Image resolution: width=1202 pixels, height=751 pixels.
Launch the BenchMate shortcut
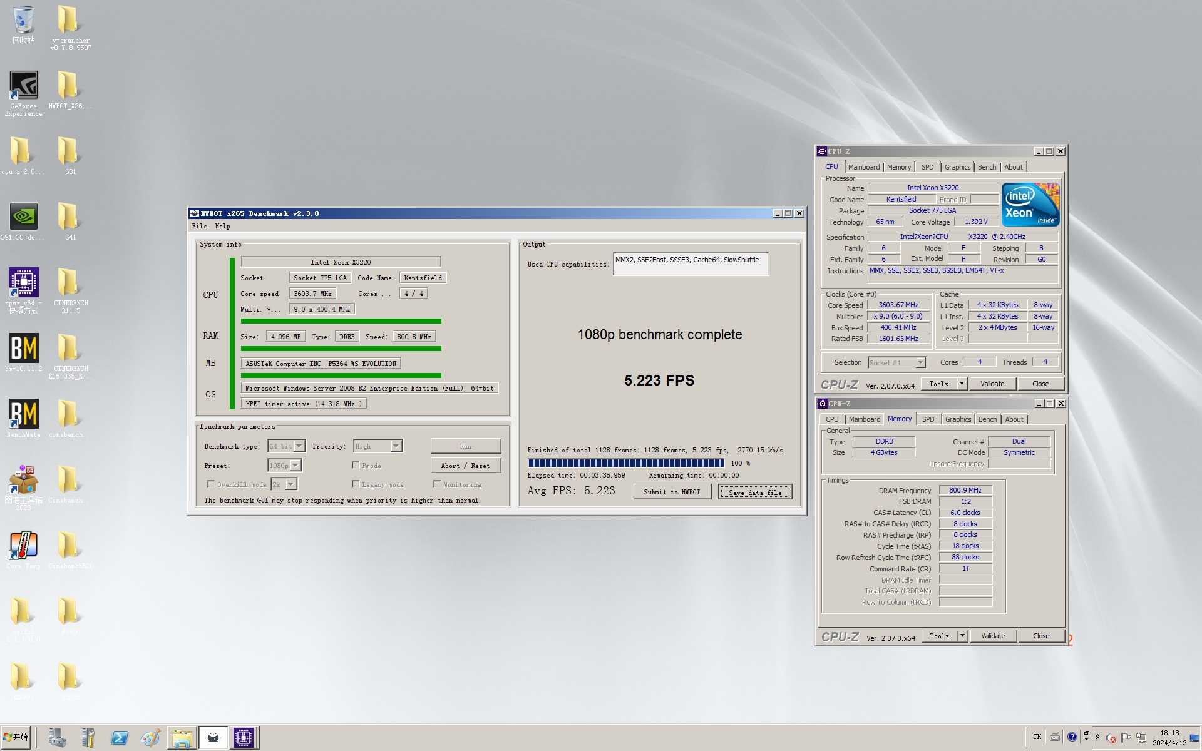coord(24,418)
